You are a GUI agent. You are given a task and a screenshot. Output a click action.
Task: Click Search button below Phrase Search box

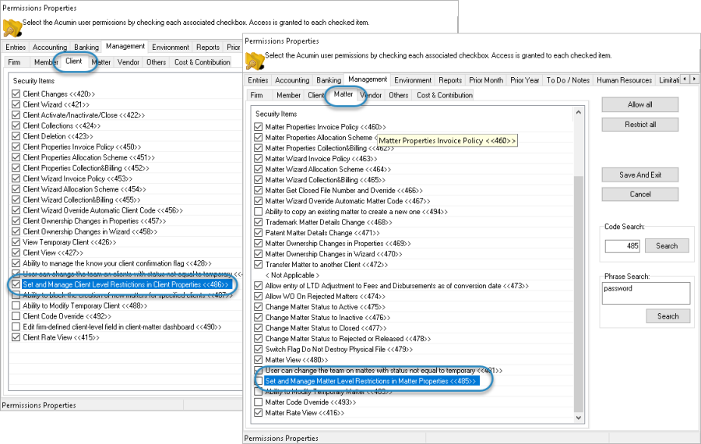click(x=668, y=316)
